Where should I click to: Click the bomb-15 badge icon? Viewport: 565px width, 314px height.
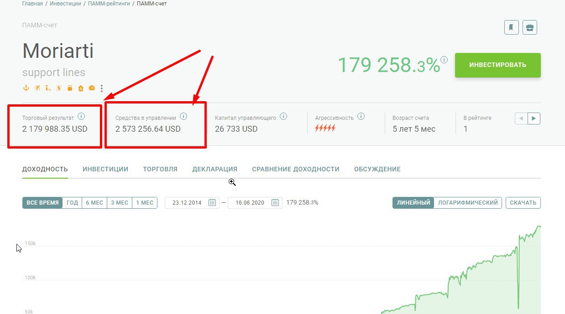[x=48, y=88]
